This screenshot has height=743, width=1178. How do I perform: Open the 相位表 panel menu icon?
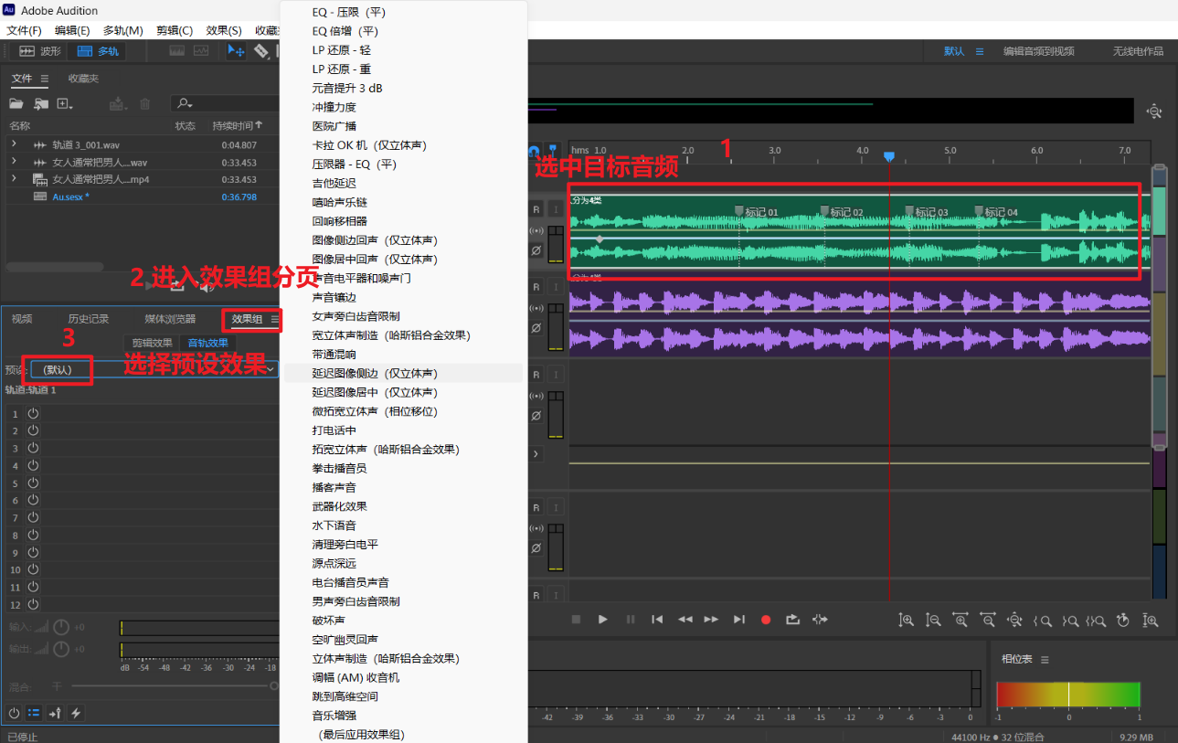[x=1045, y=660]
